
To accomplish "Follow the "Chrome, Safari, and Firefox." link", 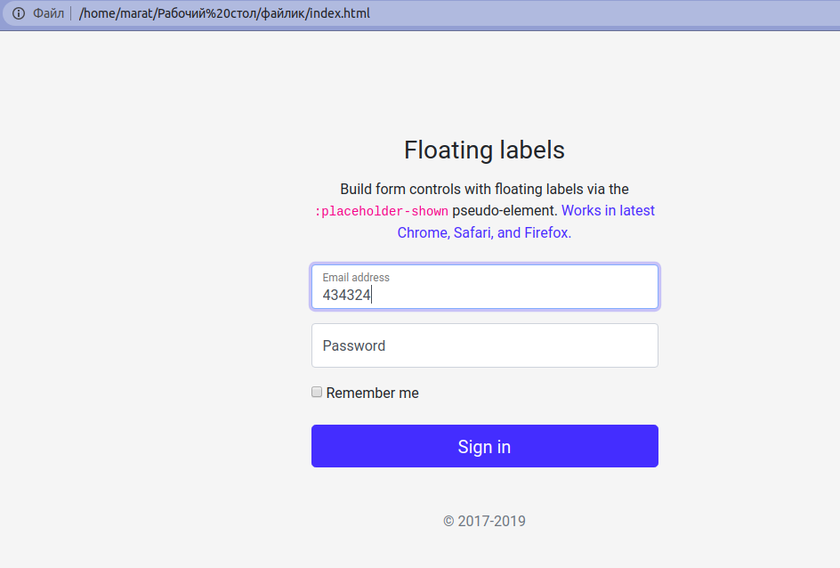I will pos(484,232).
